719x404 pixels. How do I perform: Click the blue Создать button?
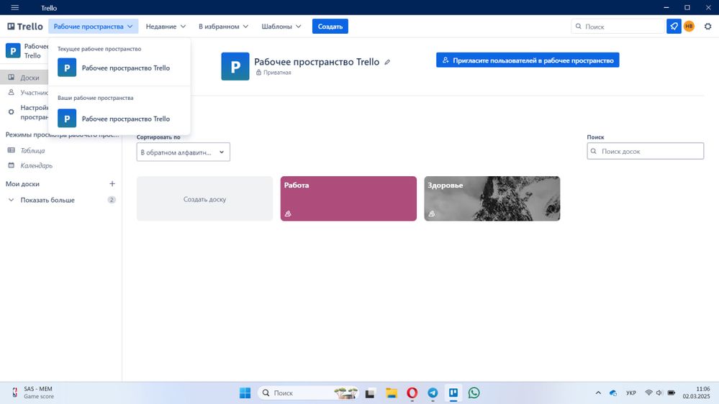(330, 27)
